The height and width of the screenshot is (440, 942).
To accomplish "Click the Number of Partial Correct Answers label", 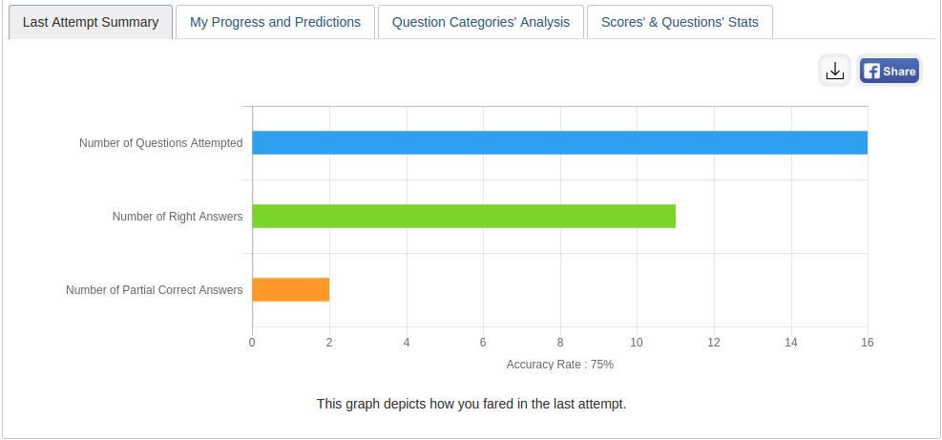I will pos(154,290).
